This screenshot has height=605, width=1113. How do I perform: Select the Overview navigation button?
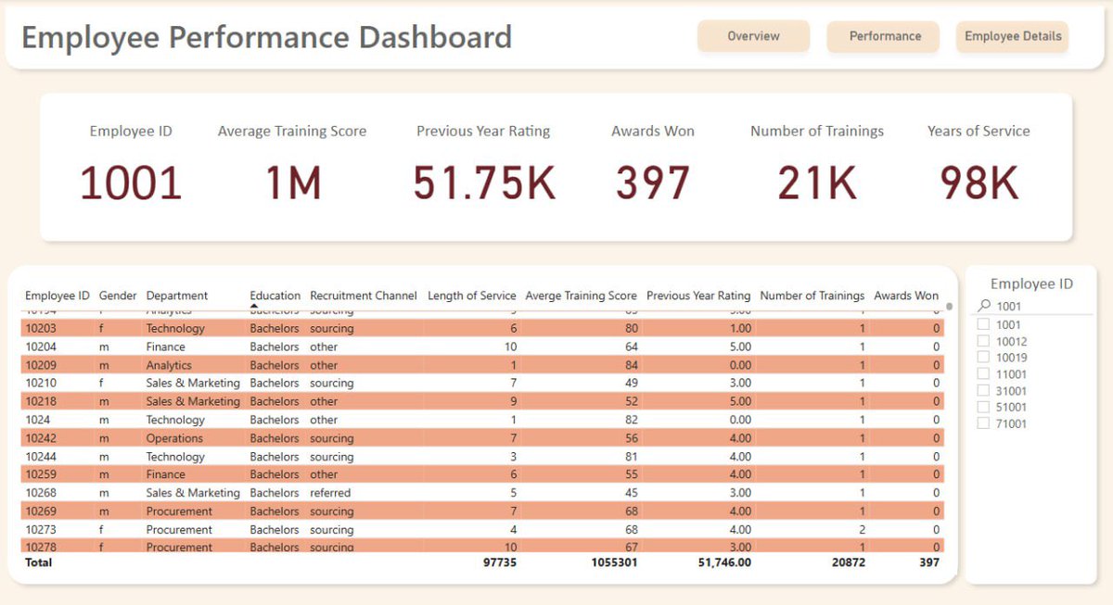[753, 37]
